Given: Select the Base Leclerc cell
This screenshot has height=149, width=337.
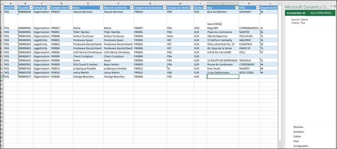Looking at the screenshot, I should (119, 64).
